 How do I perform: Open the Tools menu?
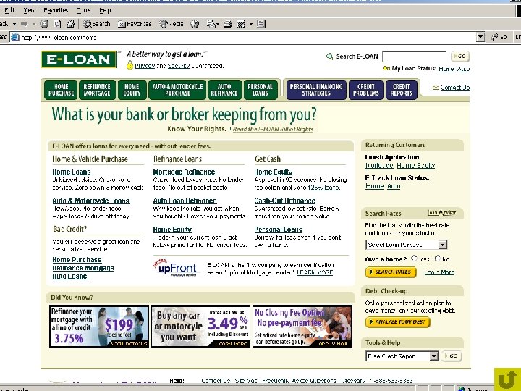pos(83,11)
